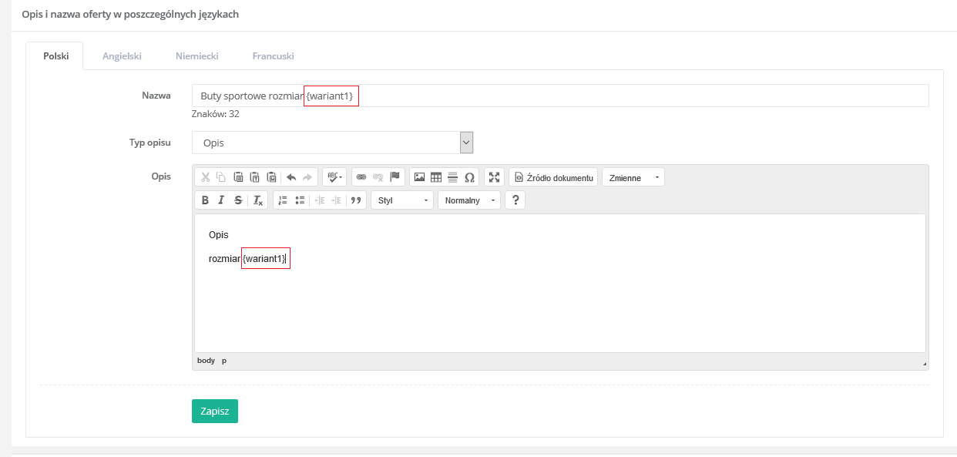Add a block quote

click(356, 200)
